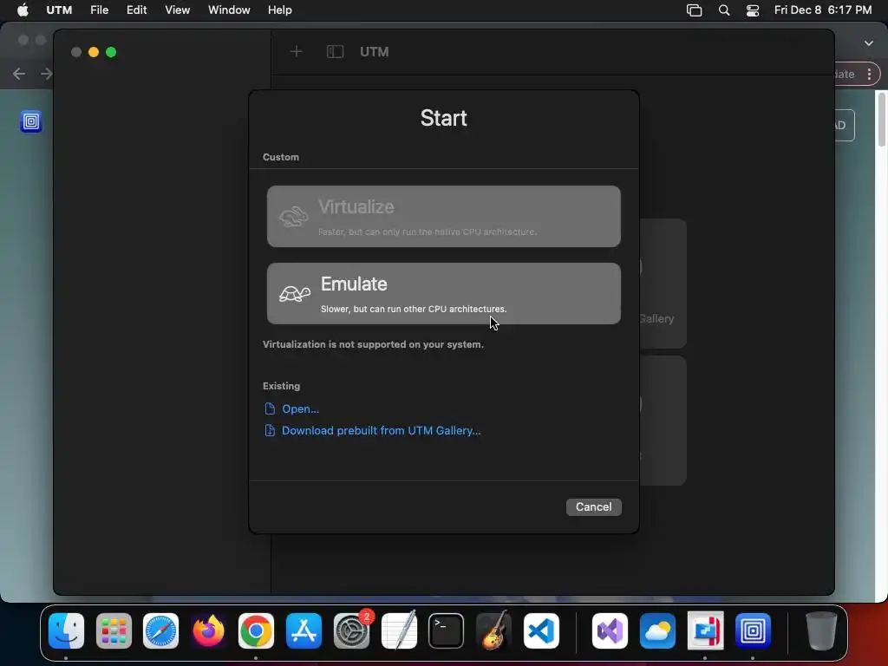Toggle the sidebar in UTM toolbar
888x666 pixels.
click(x=336, y=51)
